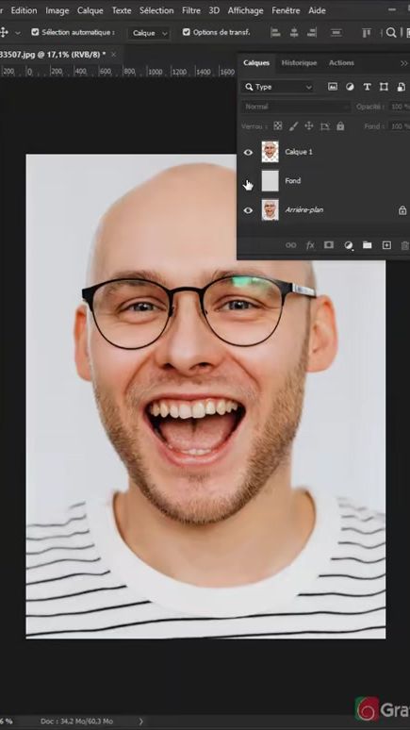The width and height of the screenshot is (410, 730).
Task: Delete layer trash icon
Action: (405, 245)
